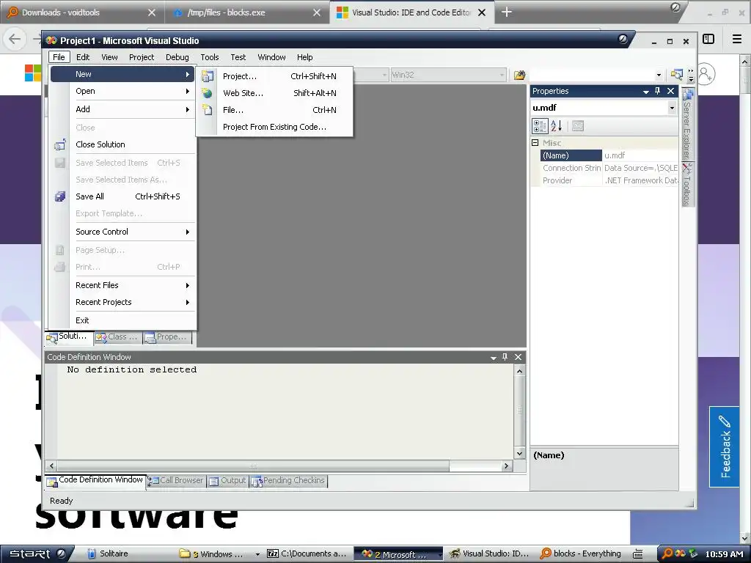Click the browser sidebar panel icon
This screenshot has width=751, height=563.
(x=708, y=40)
